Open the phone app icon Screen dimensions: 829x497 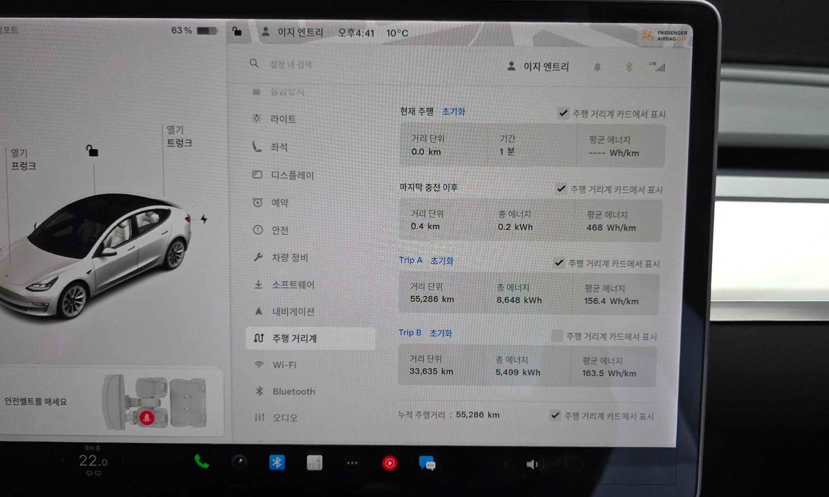point(201,462)
